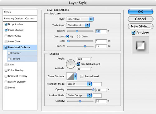156x114 pixels.
Task: Open Shadow Mode dropdown showing Color Dodge
Action: coord(79,95)
